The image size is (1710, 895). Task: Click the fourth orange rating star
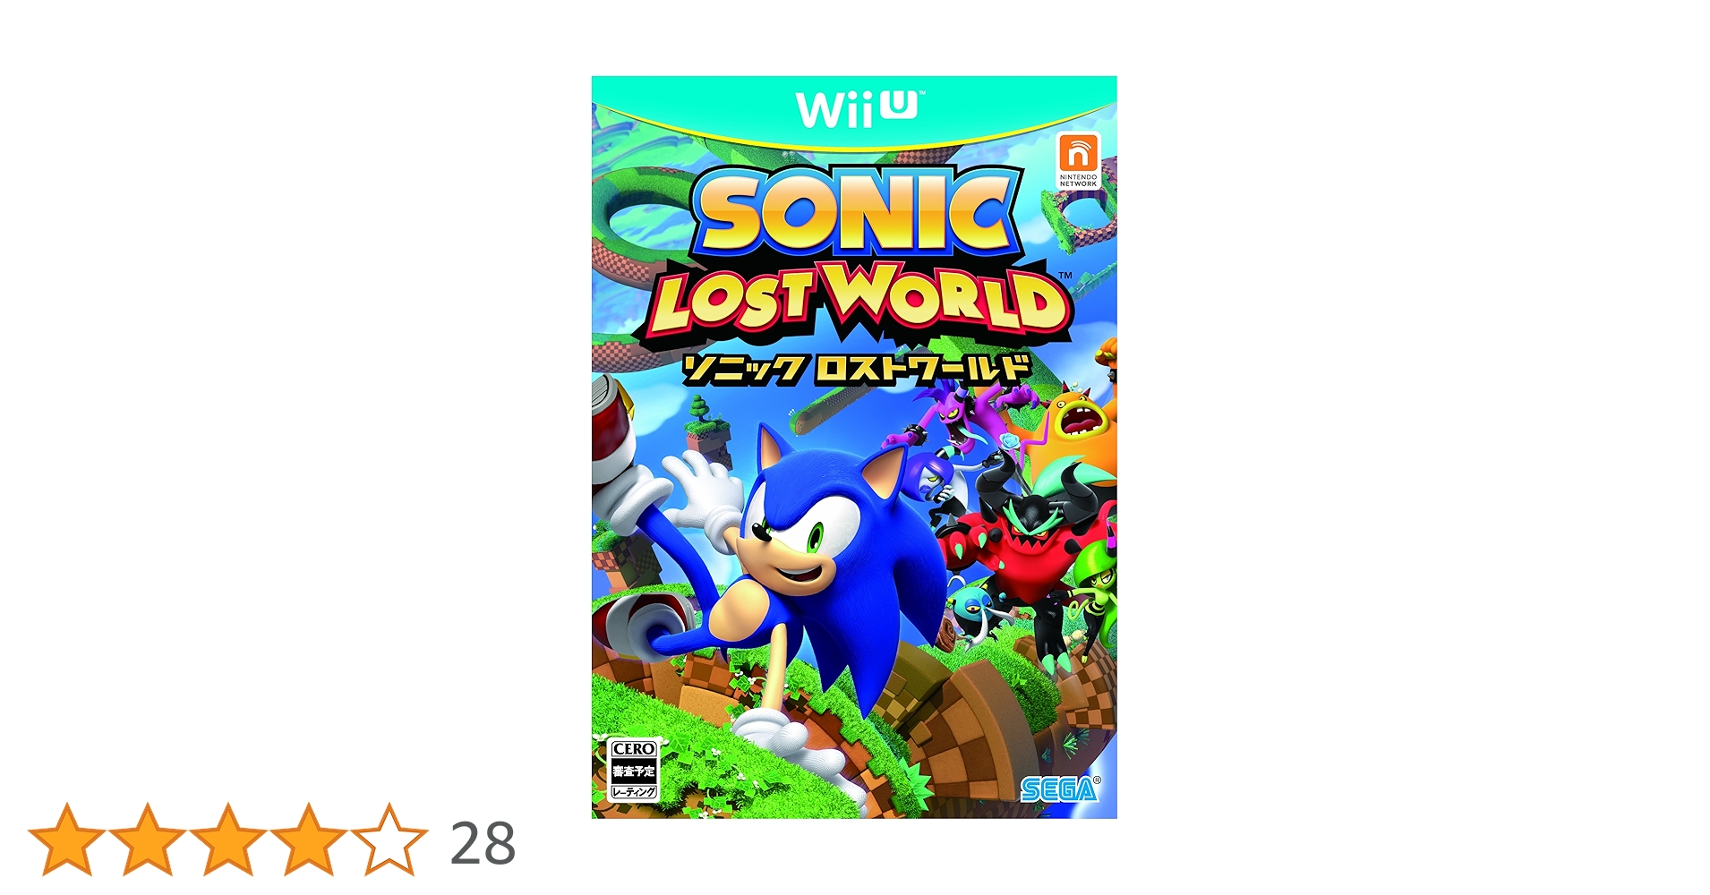[x=309, y=840]
